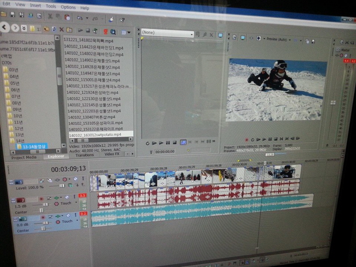Switch to the Project Media tab

coord(24,158)
